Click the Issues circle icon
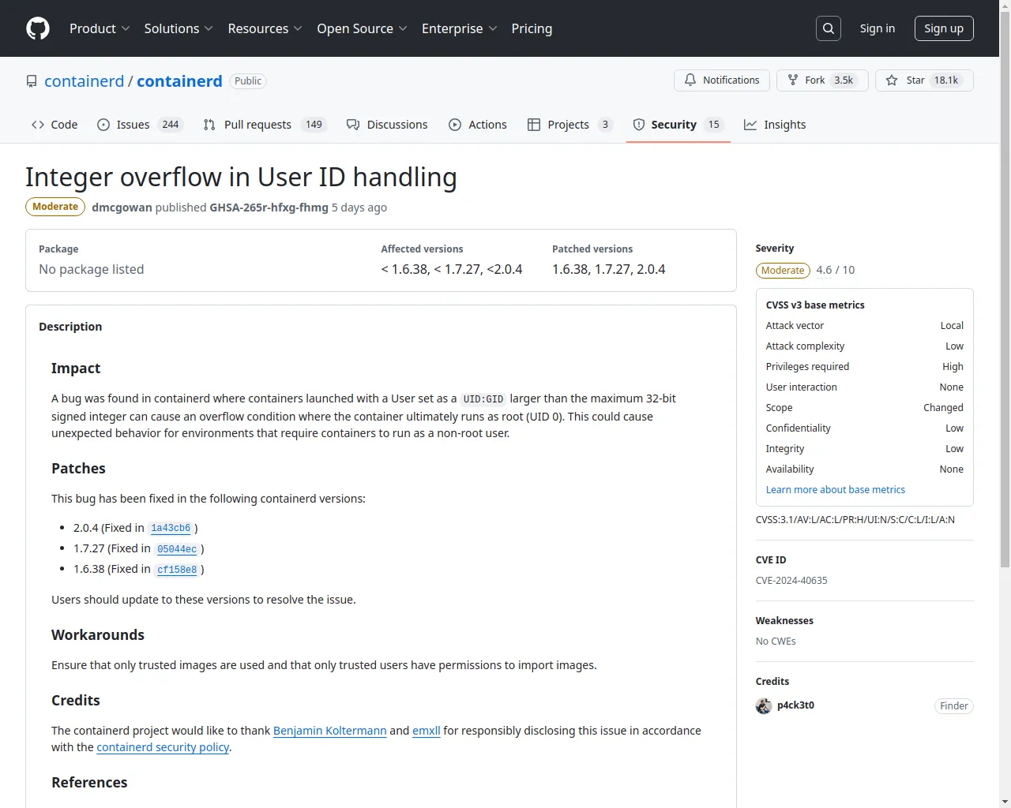1011x808 pixels. point(103,125)
